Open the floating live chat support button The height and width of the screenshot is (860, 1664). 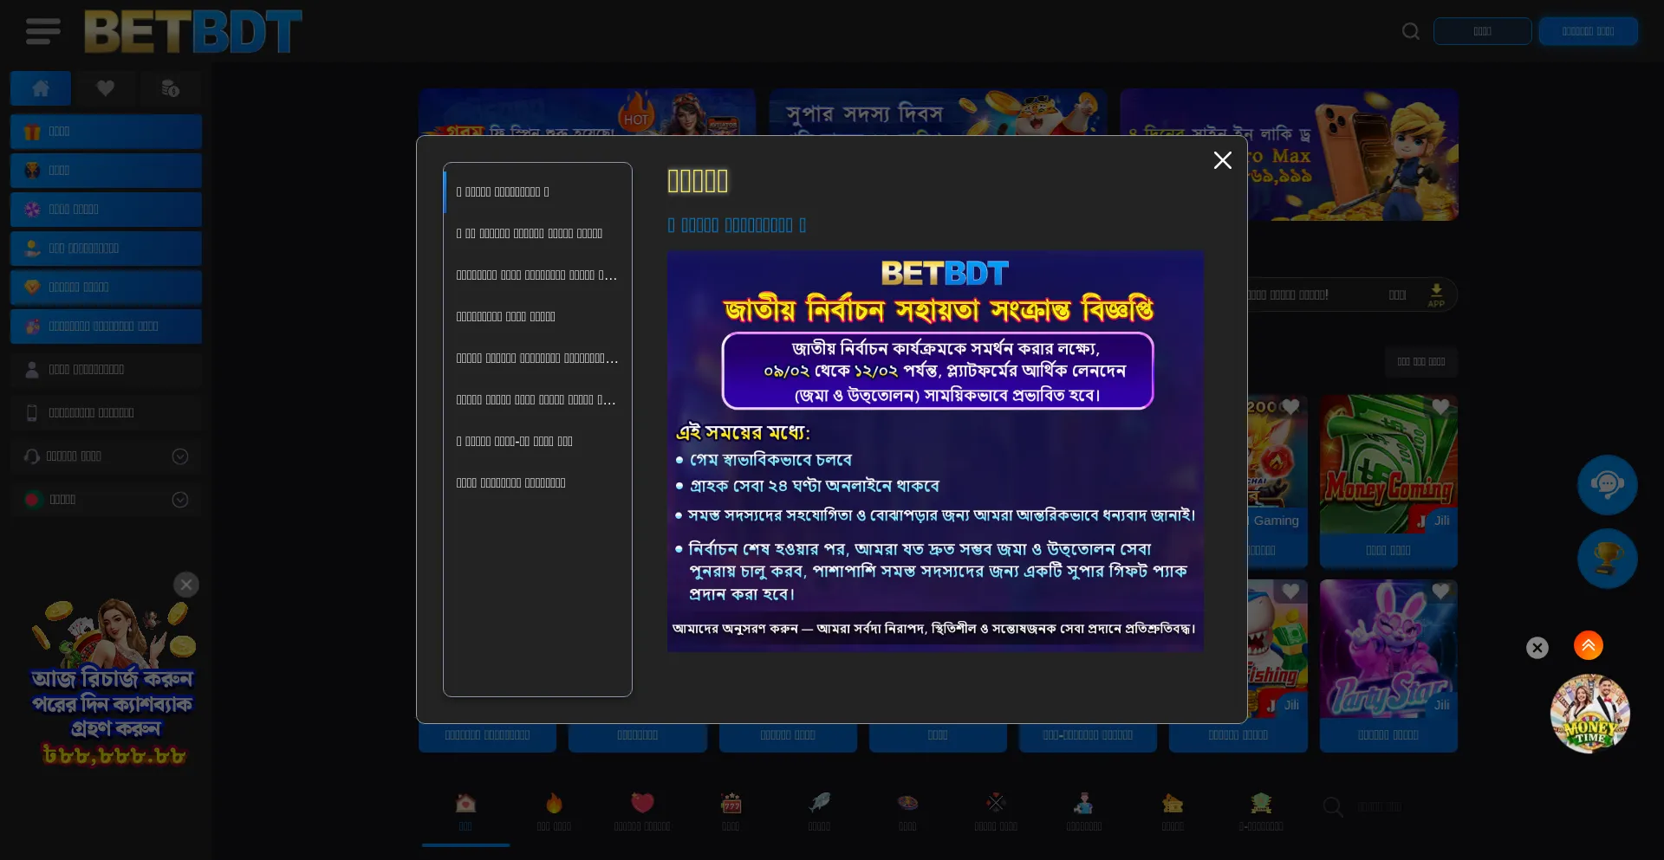point(1608,485)
